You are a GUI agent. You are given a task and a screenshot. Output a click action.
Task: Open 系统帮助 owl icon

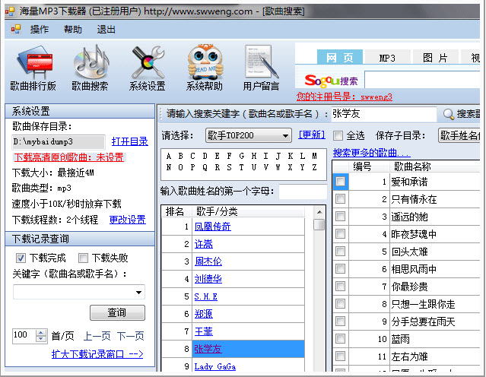(205, 62)
